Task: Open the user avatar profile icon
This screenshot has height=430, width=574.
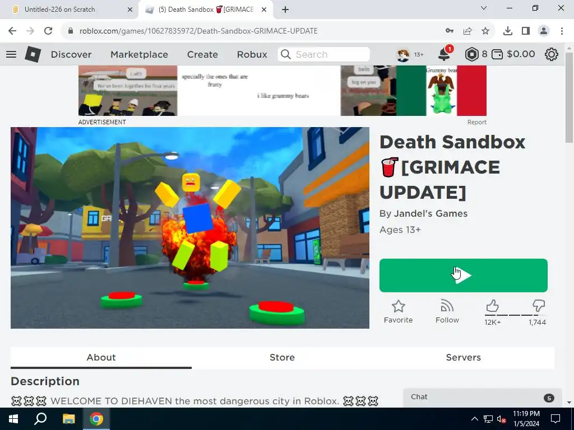Action: click(403, 54)
